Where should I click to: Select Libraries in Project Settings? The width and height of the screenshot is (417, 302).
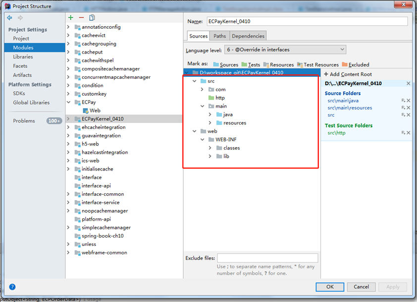[23, 57]
